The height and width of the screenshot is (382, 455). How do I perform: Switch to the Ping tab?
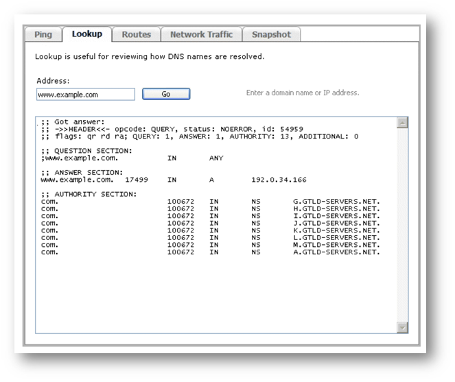[x=43, y=34]
